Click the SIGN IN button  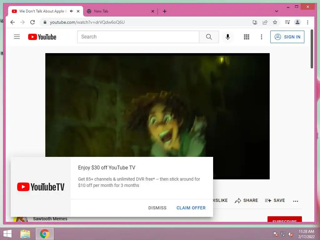click(x=287, y=37)
